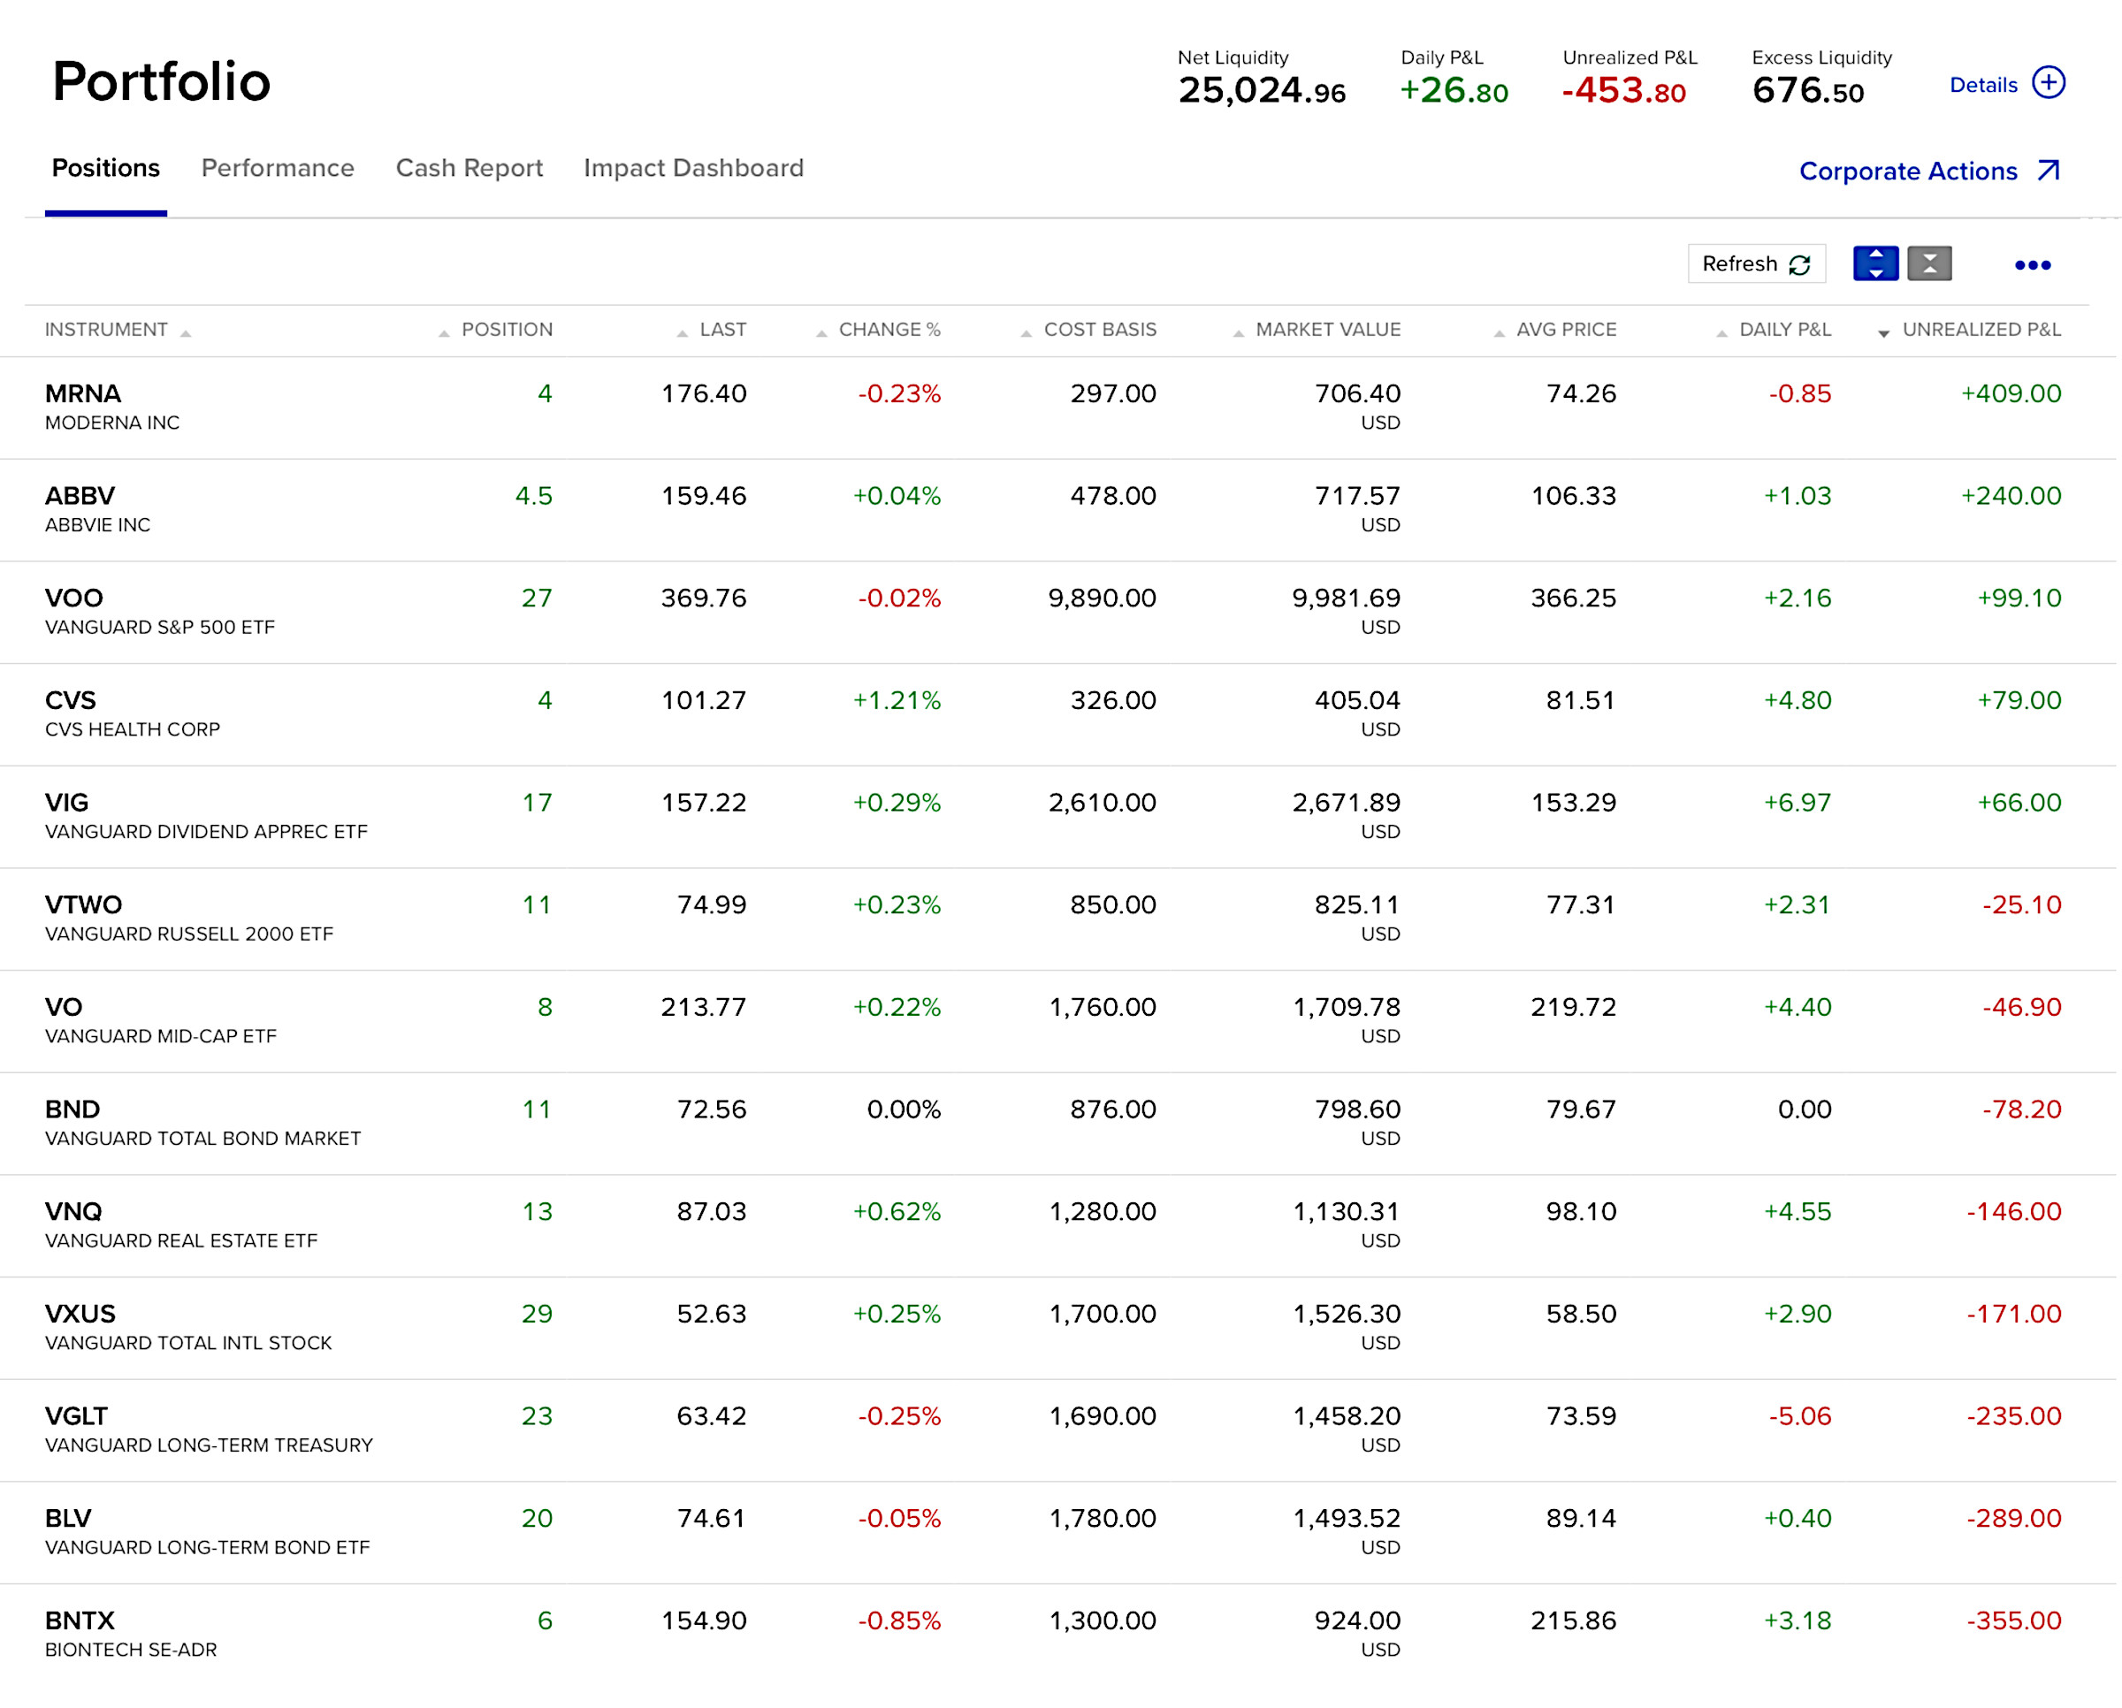
Task: Click Daily P&L total +26.80
Action: click(x=1454, y=90)
